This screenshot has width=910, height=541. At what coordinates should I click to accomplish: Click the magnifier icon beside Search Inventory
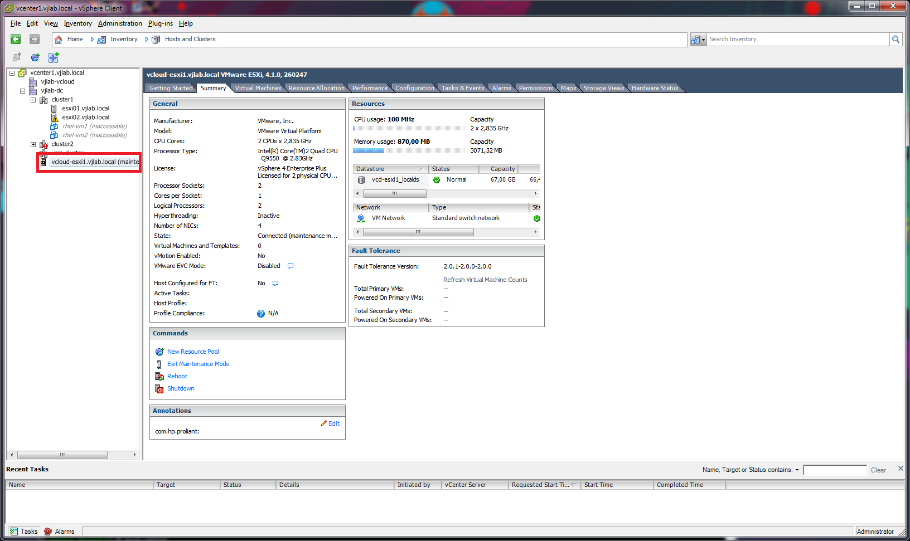(x=896, y=39)
